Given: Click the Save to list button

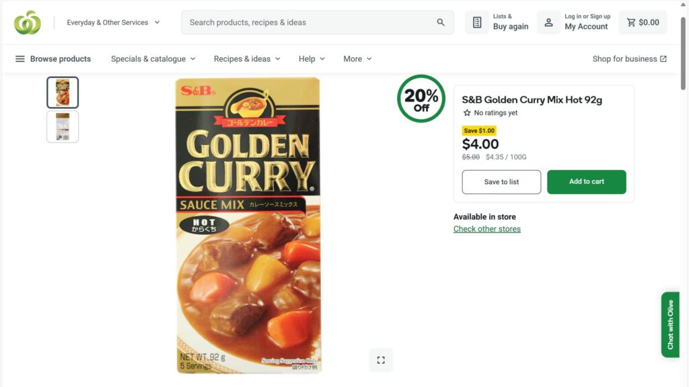Looking at the screenshot, I should pyautogui.click(x=501, y=182).
